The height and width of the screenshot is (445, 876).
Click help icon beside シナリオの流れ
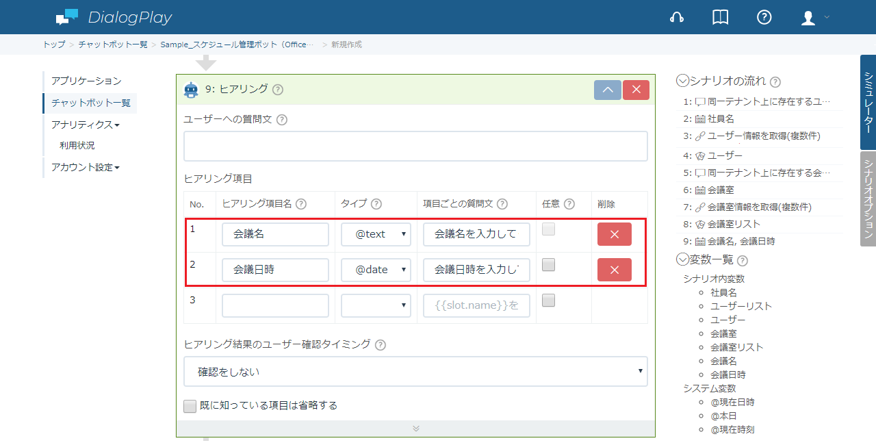click(x=775, y=82)
